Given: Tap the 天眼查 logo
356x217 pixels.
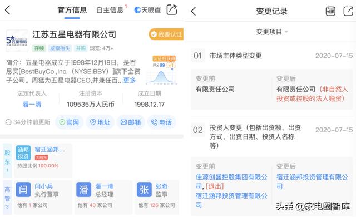Looking at the screenshot, I should pyautogui.click(x=147, y=10).
